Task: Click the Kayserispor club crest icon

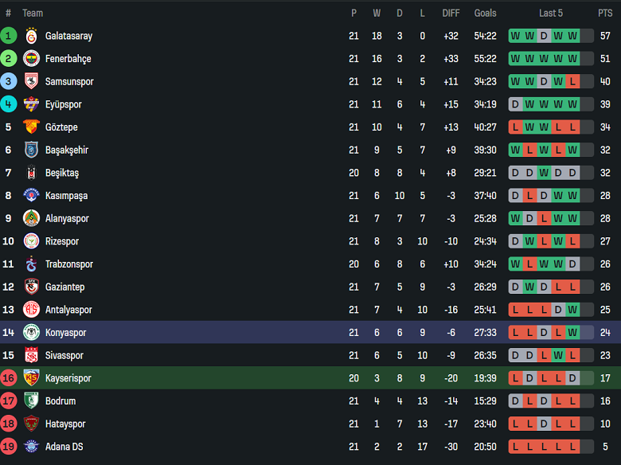Action: pos(31,378)
